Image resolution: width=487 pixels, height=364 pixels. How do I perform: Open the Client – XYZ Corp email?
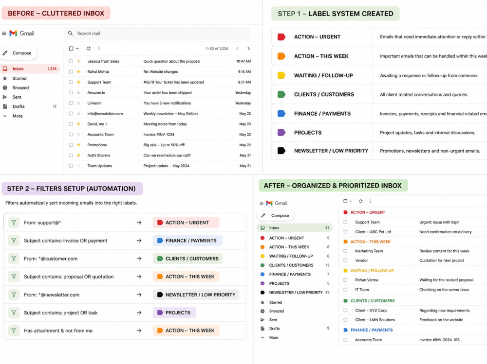(413, 311)
